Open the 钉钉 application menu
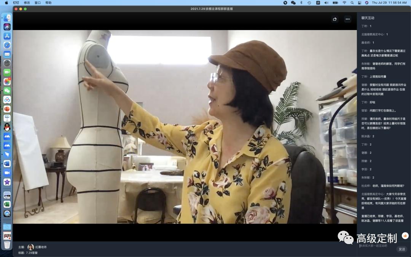411x257 pixels. [x=16, y=3]
